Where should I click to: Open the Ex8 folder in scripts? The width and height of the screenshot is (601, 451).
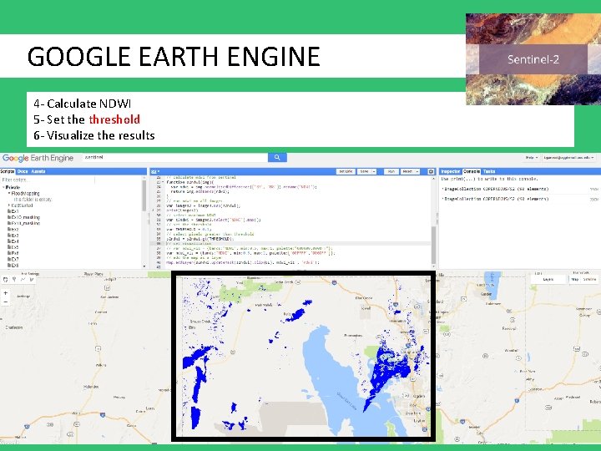point(13,265)
